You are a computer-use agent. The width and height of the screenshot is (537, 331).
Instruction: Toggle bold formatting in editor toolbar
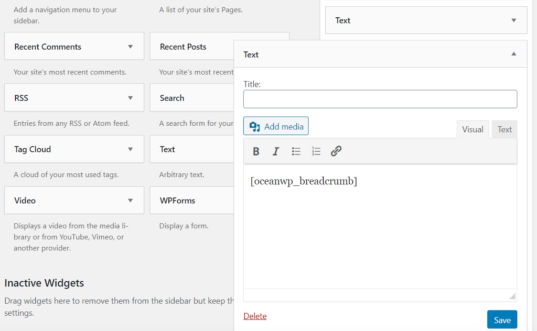click(256, 152)
